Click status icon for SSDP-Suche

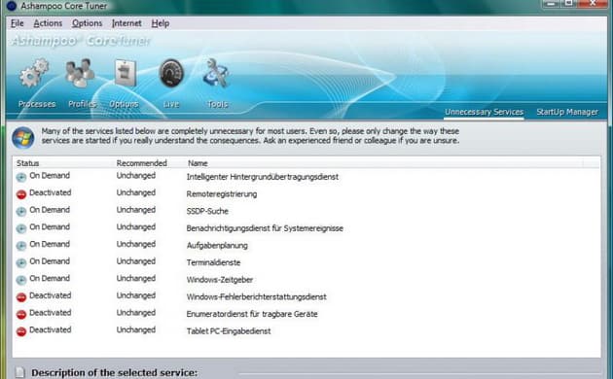(21, 212)
